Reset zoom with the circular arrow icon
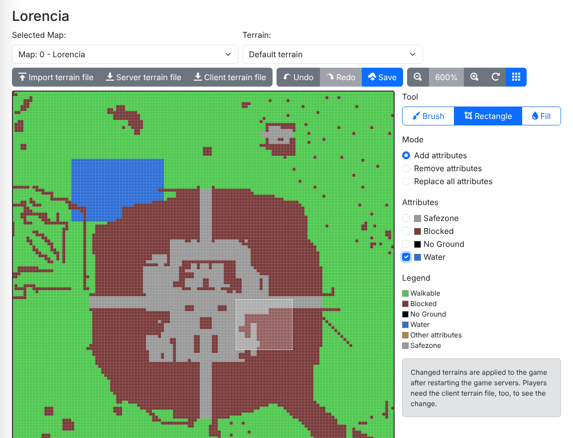This screenshot has height=438, width=573. [x=496, y=77]
